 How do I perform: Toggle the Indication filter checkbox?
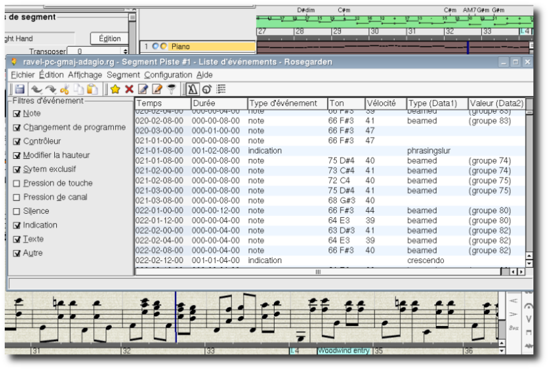[x=17, y=225]
